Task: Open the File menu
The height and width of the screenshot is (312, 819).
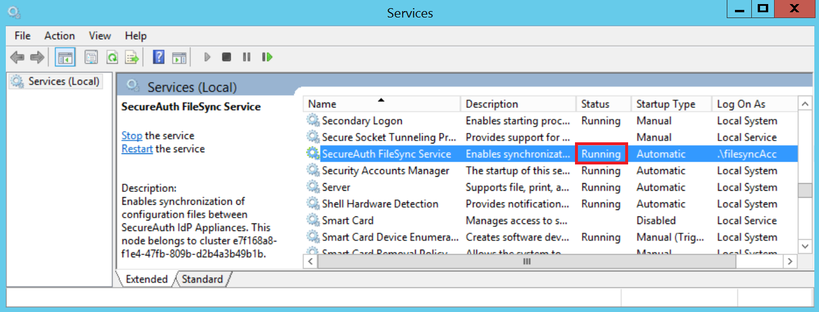Action: pyautogui.click(x=23, y=36)
